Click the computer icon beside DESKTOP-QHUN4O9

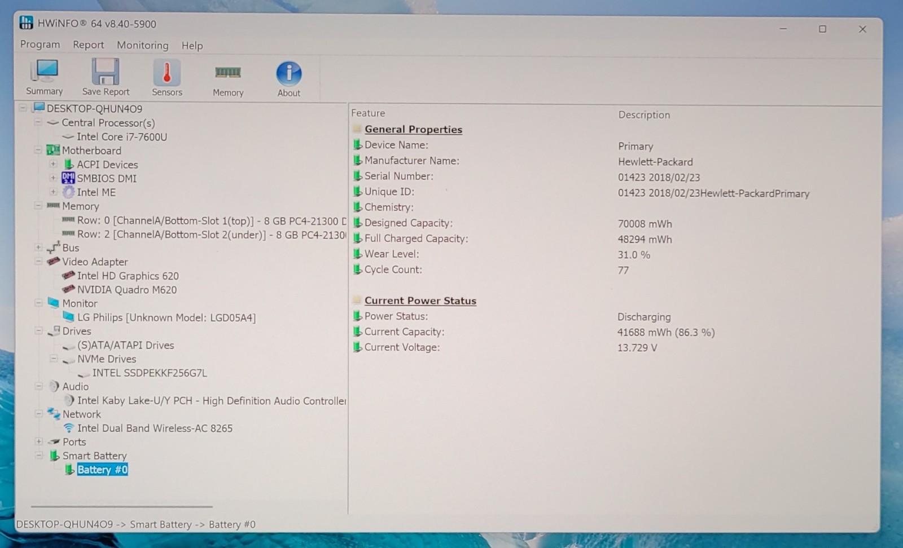[38, 108]
